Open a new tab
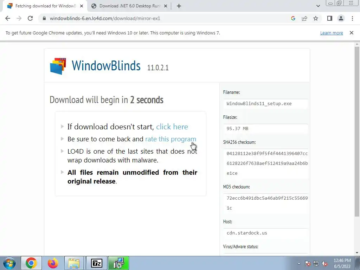This screenshot has width=360, height=270. click(x=179, y=6)
